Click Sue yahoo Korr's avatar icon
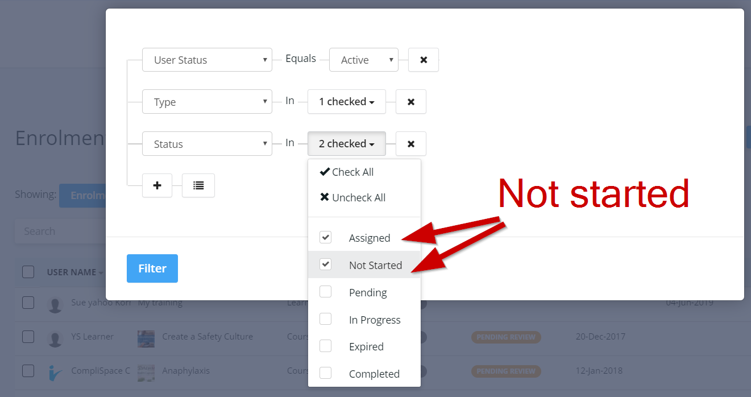The width and height of the screenshot is (751, 397). [55, 305]
